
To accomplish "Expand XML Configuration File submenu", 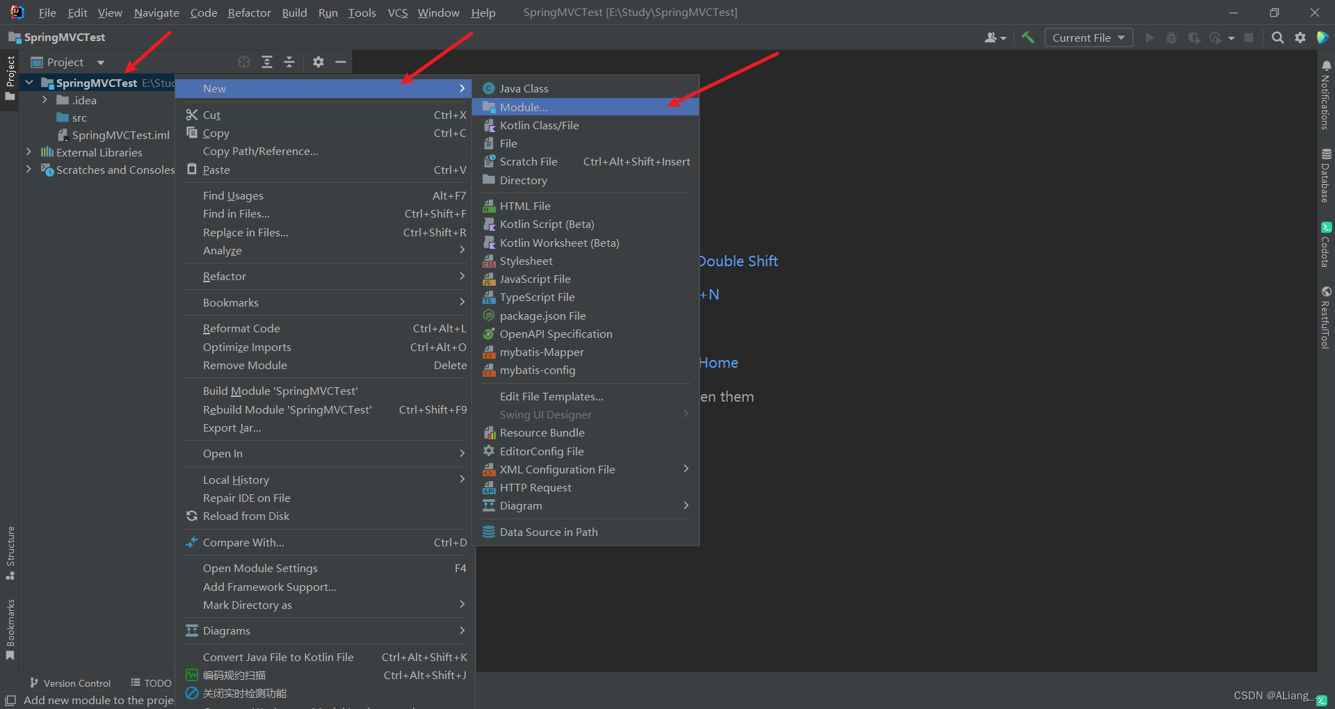I will 585,469.
